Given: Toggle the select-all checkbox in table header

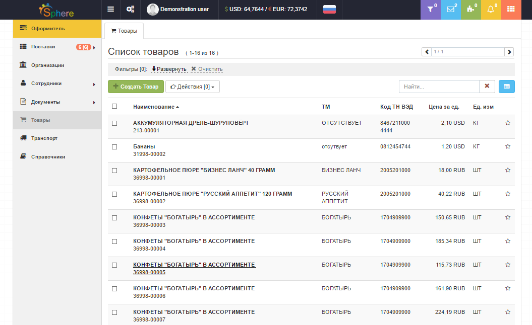Looking at the screenshot, I should click(x=114, y=106).
